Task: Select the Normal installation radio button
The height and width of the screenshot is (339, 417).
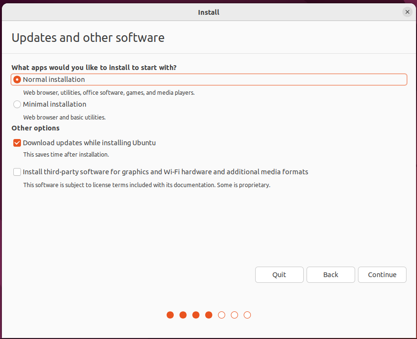Action: [x=17, y=80]
